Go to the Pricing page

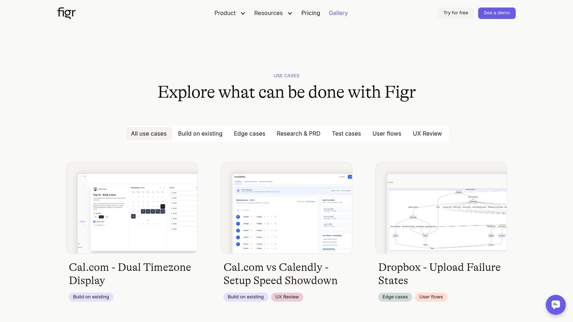[310, 13]
